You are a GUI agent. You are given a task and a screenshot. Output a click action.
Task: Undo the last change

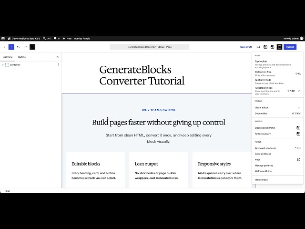click(x=19, y=47)
